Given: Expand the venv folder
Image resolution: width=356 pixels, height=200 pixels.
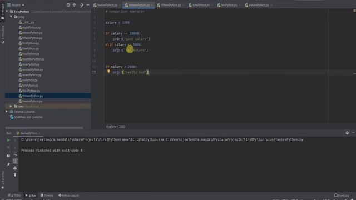Looking at the screenshot, I should [11, 106].
